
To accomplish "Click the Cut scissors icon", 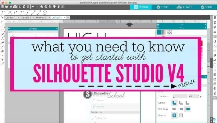I will pos(20,7).
